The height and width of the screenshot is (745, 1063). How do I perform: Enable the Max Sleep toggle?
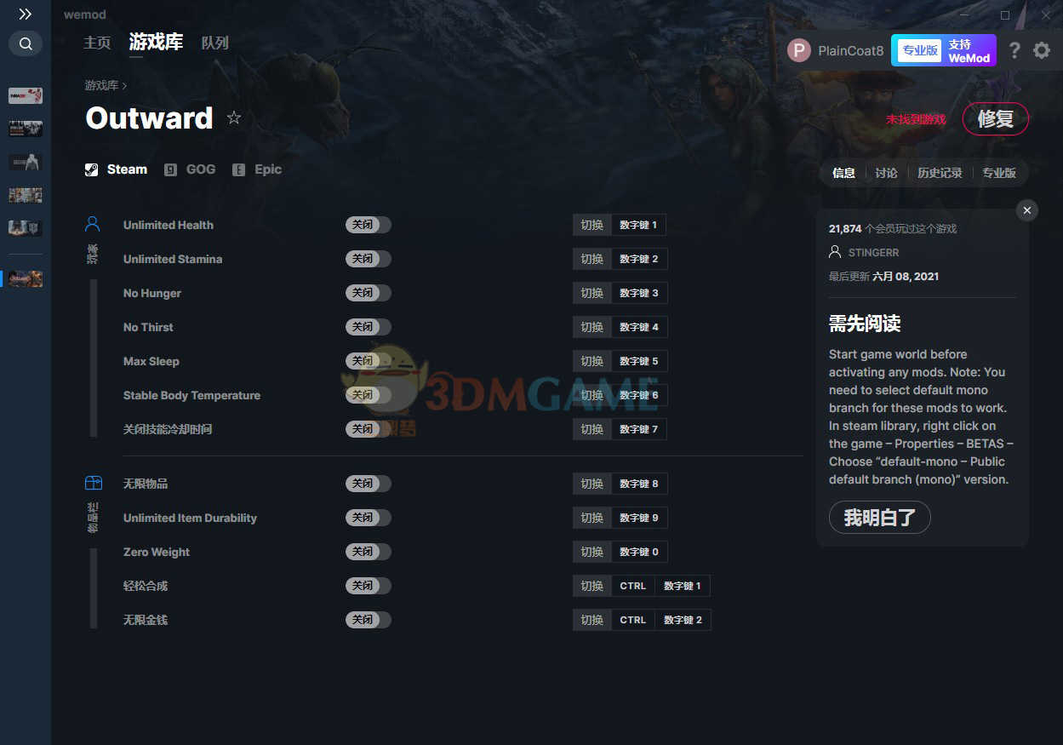369,361
